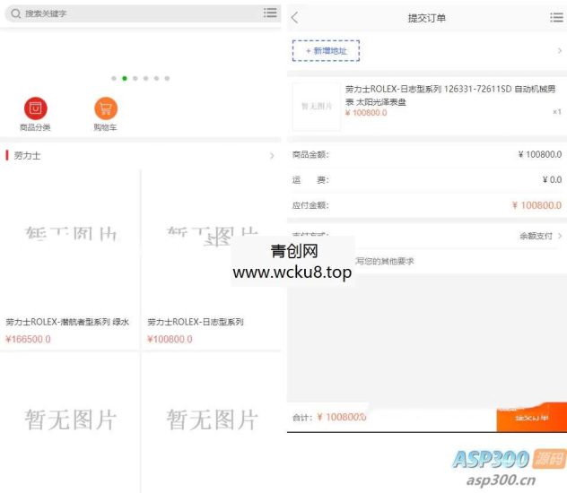Image resolution: width=567 pixels, height=493 pixels.
Task: Open the 余额支付 payment method selector
Action: (540, 236)
